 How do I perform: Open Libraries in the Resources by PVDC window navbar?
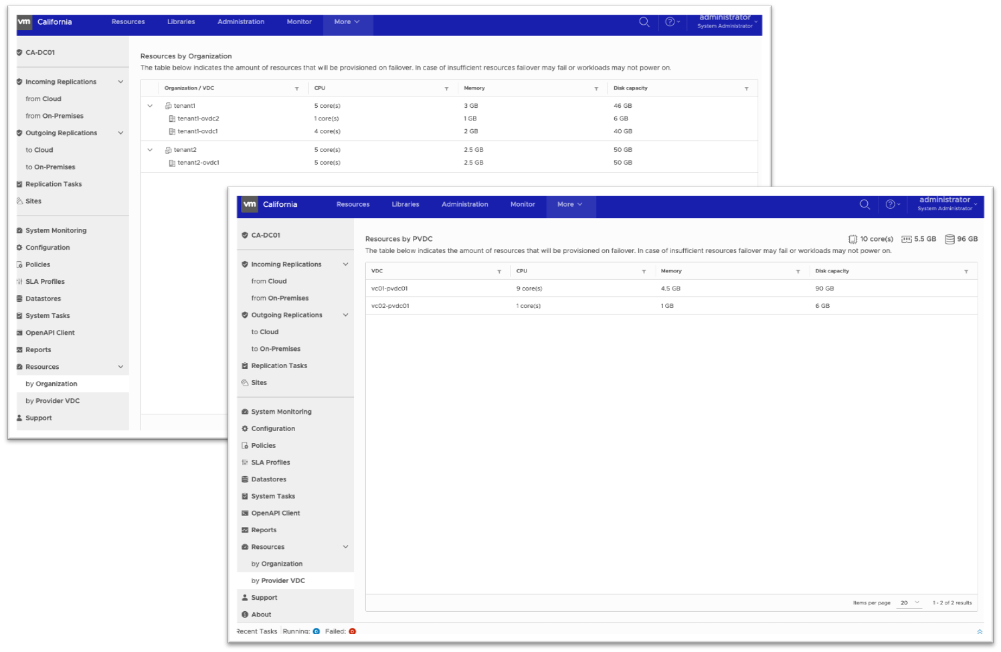pos(405,204)
